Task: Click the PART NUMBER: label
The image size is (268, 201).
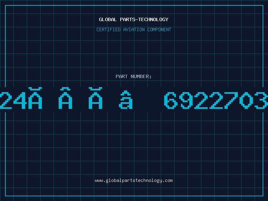Action: click(134, 76)
